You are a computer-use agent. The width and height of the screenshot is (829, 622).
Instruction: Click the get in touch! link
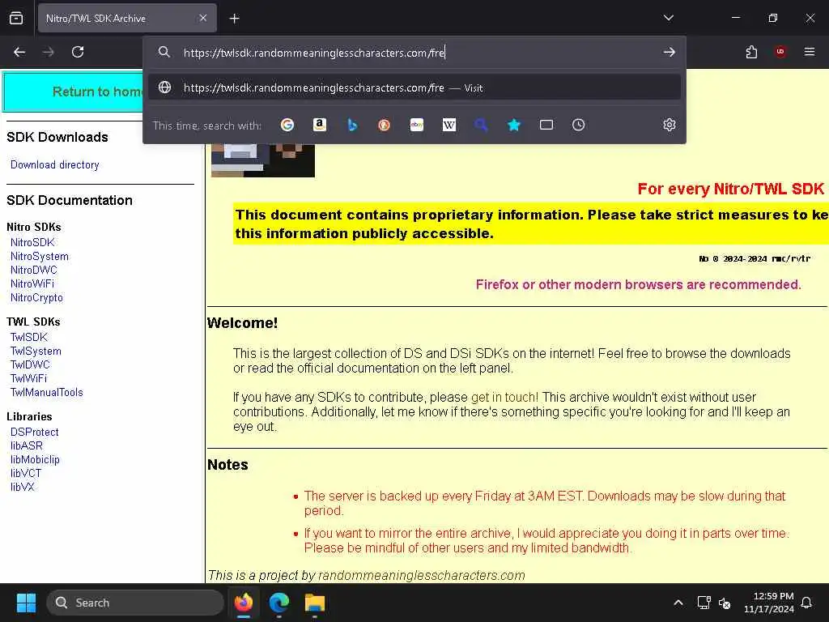[504, 397]
